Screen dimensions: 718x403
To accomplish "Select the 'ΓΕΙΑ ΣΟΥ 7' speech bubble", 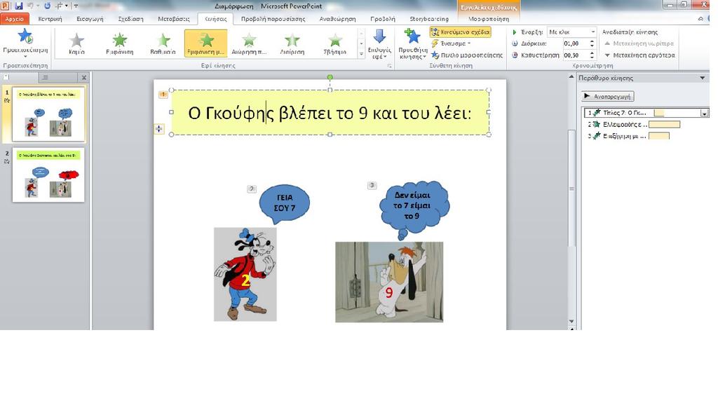I will 285,203.
